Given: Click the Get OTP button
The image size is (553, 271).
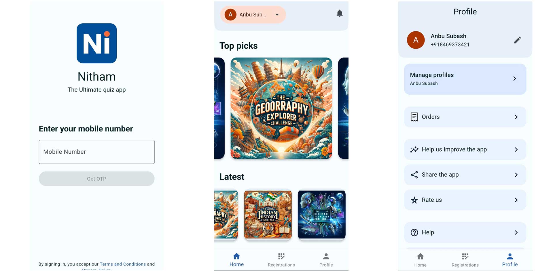Looking at the screenshot, I should 96,179.
